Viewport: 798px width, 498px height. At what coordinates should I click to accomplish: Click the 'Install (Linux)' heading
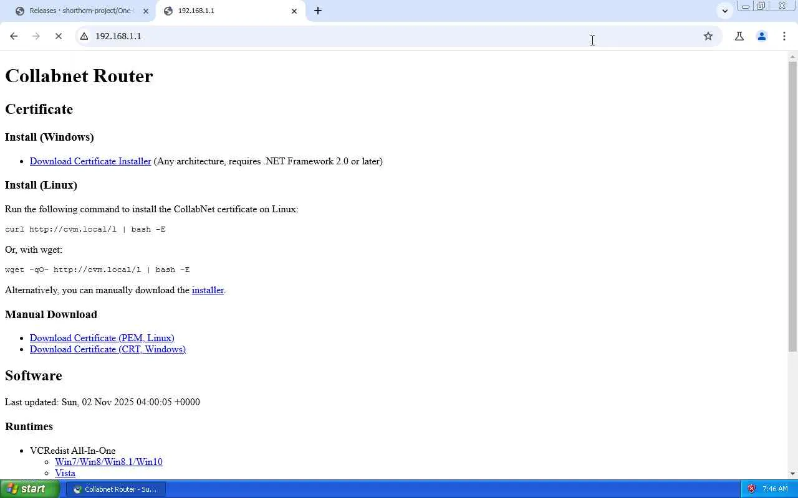coord(41,185)
